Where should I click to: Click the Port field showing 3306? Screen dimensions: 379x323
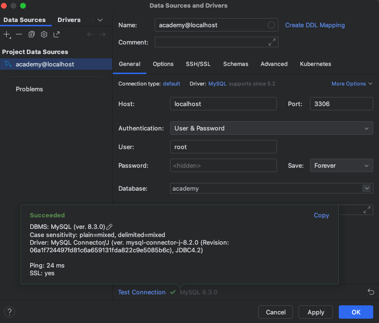coord(341,104)
